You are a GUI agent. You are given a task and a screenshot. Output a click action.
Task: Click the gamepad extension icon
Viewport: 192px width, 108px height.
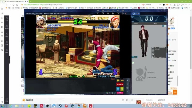pos(167,5)
